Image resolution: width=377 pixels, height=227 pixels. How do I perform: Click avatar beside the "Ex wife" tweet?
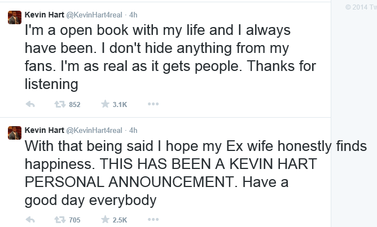pyautogui.click(x=14, y=133)
